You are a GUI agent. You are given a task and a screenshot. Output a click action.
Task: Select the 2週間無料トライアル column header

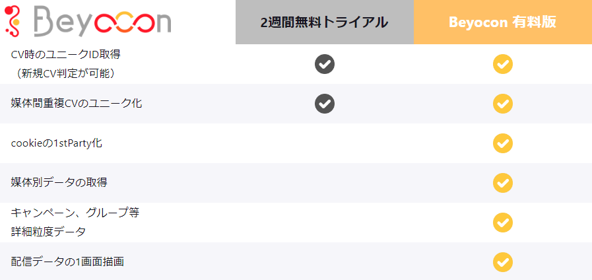[325, 22]
